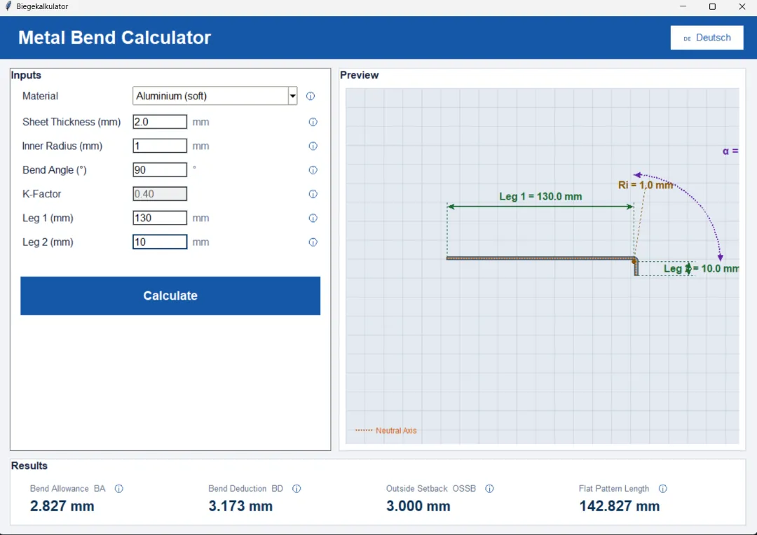Focus the Leg 2 input field
Image resolution: width=757 pixels, height=535 pixels.
(x=160, y=242)
